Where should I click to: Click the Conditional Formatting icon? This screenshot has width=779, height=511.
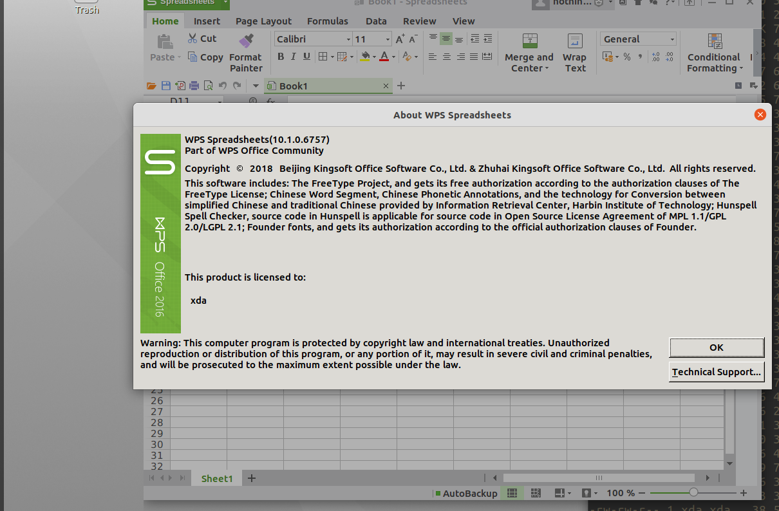715,41
